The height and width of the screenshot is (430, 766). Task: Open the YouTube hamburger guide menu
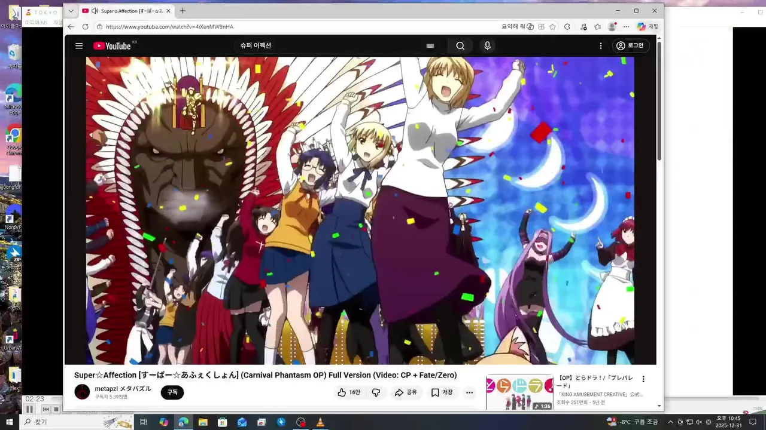(x=79, y=46)
